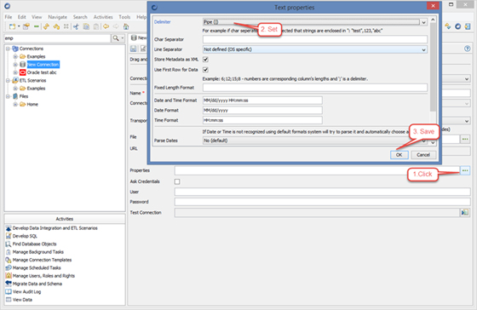Image resolution: width=477 pixels, height=310 pixels.
Task: Click the ETL Scenarios node icon
Action: [15, 80]
